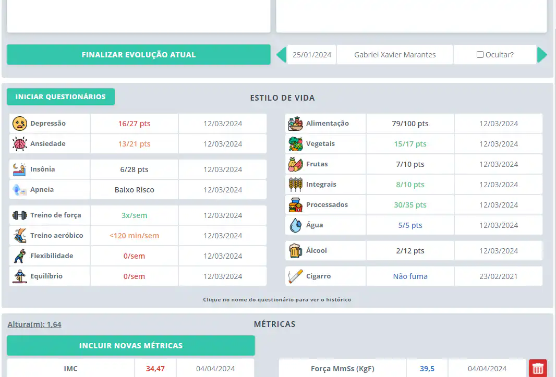This screenshot has height=377, width=556.
Task: Click the Integrais wheat icon
Action: pos(296,185)
